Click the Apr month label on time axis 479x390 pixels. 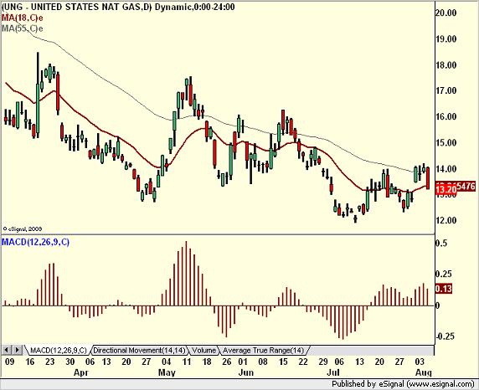coord(81,372)
